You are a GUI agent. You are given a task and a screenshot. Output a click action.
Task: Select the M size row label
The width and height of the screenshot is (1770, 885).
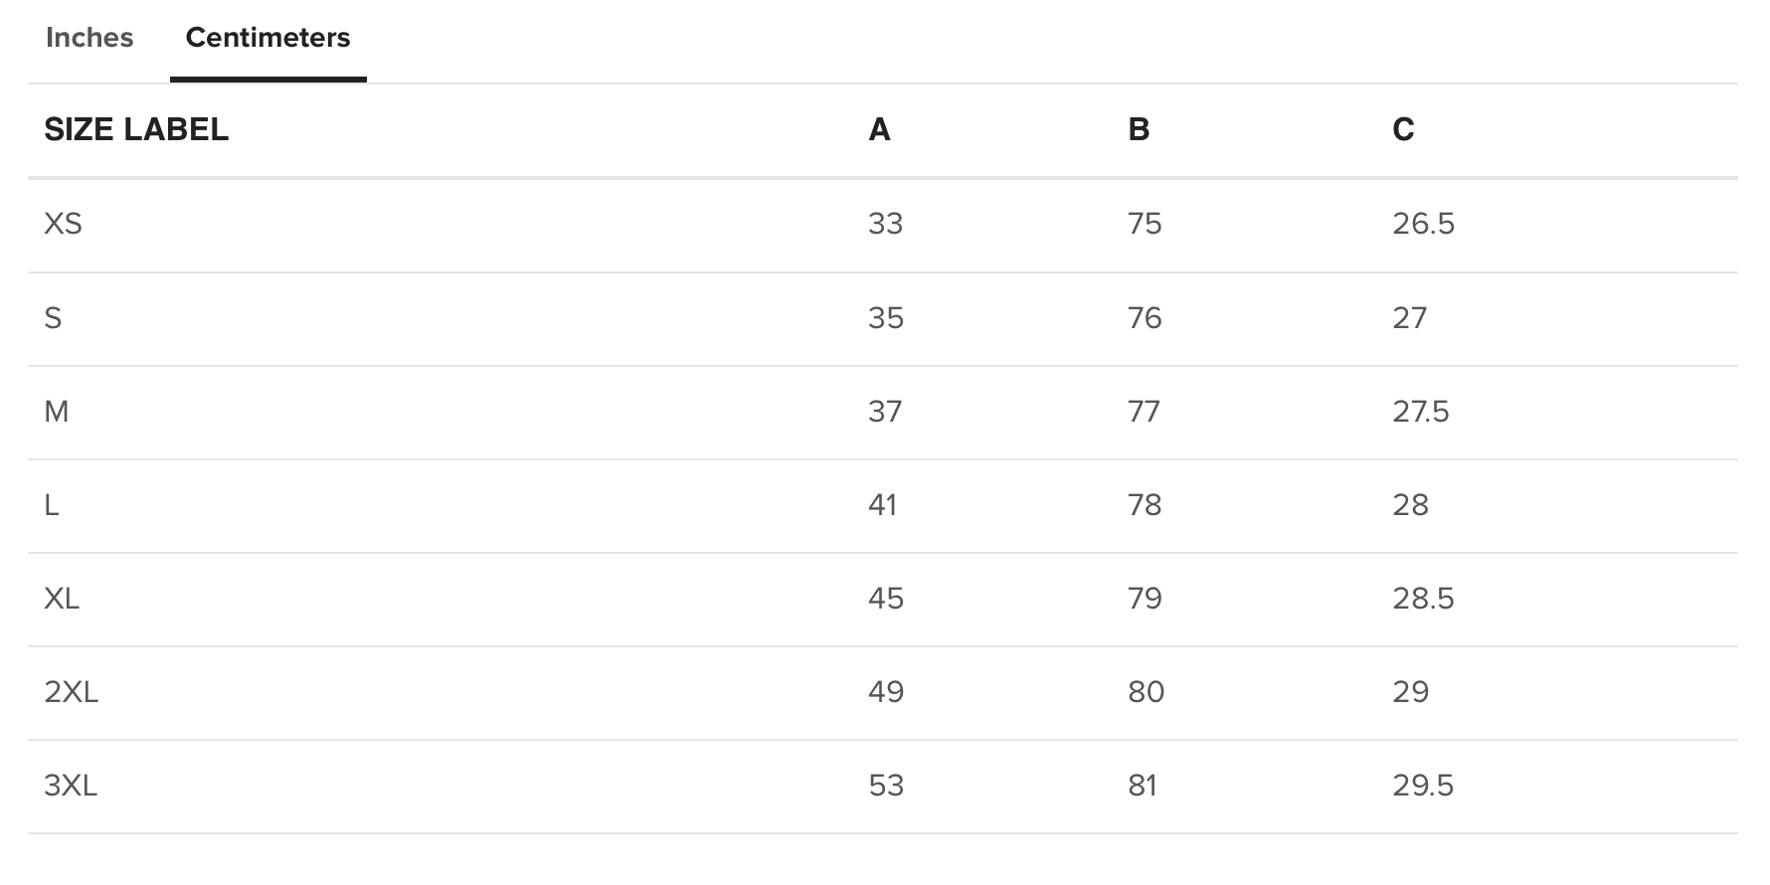point(57,412)
